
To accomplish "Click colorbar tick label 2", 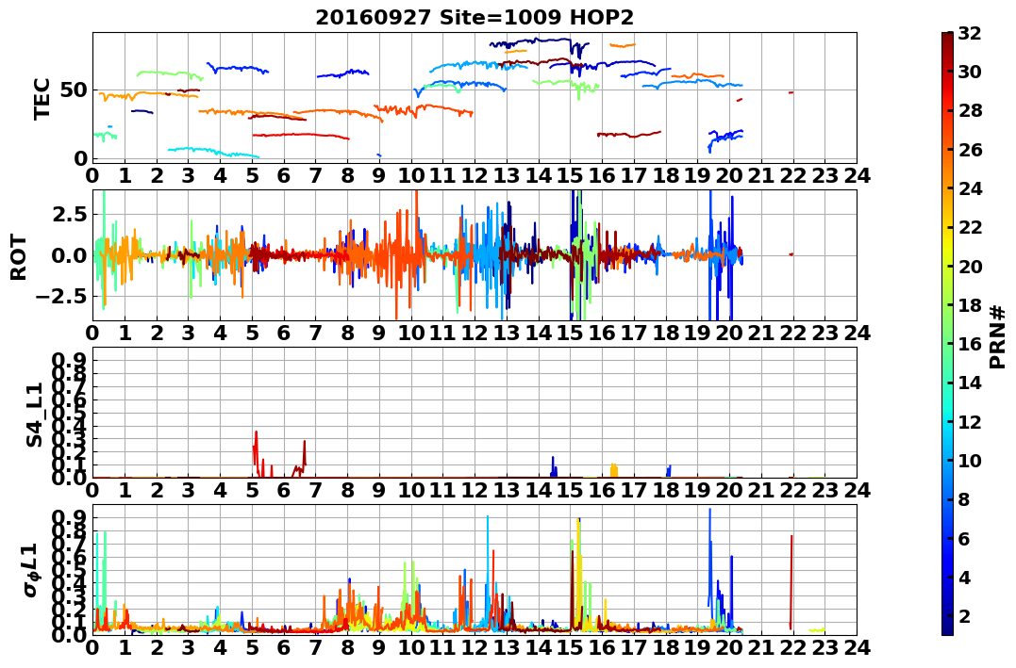I will tap(964, 615).
